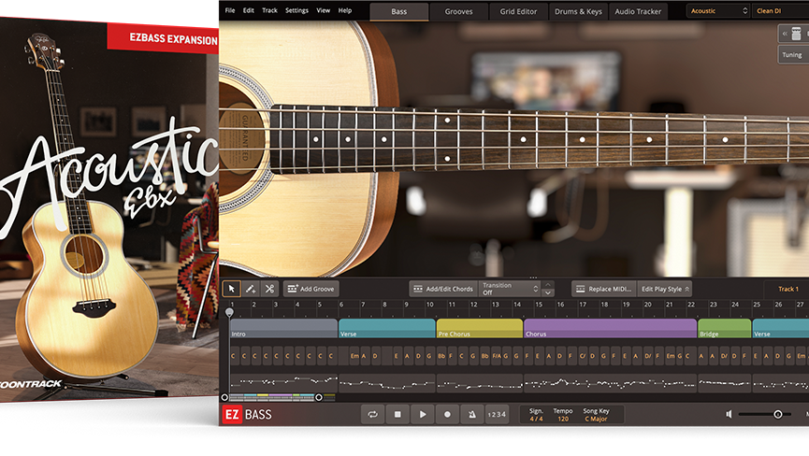Click the first Bb chord in Pre Chorus
Viewport: 809px width, 456px height.
[441, 356]
